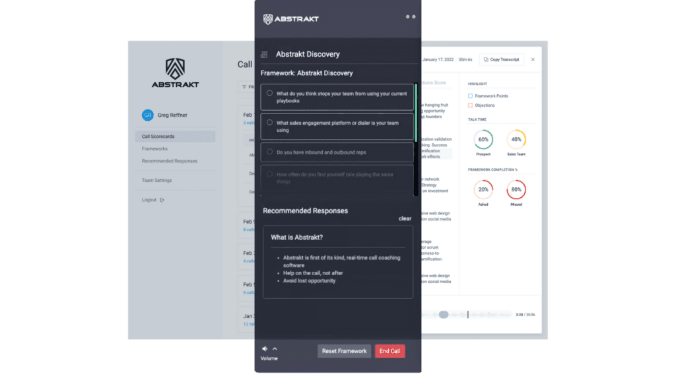The width and height of the screenshot is (676, 380).
Task: Click the 20% Asked completion gauge
Action: [483, 189]
